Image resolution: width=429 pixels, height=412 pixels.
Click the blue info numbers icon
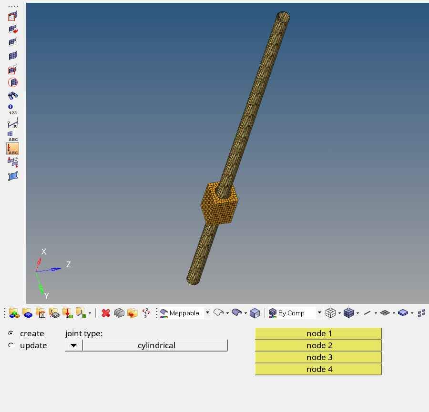click(12, 110)
